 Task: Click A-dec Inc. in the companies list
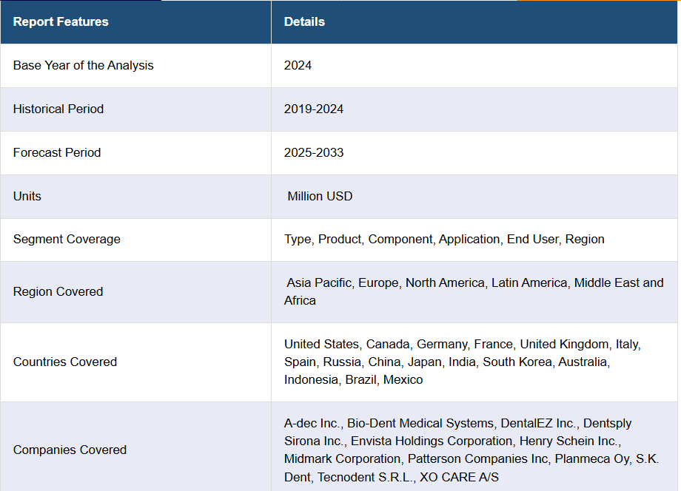click(312, 423)
